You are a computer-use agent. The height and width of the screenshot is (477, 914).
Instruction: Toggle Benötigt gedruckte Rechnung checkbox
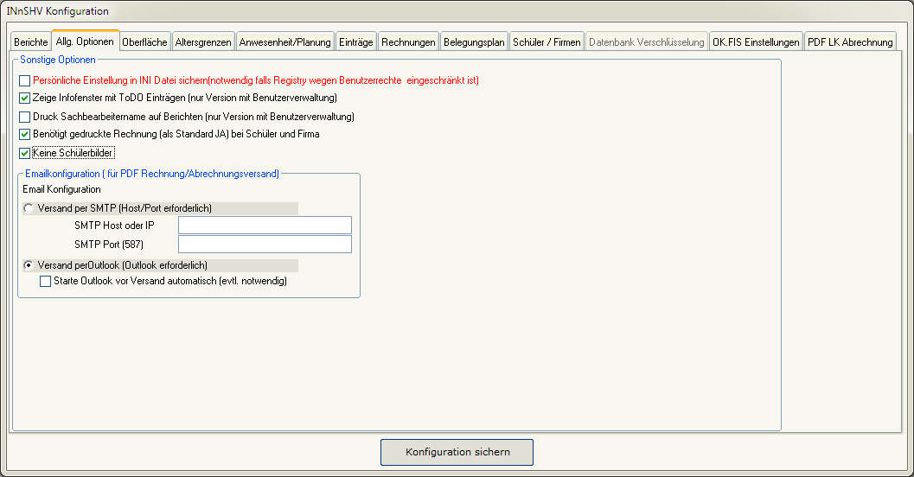[x=25, y=135]
